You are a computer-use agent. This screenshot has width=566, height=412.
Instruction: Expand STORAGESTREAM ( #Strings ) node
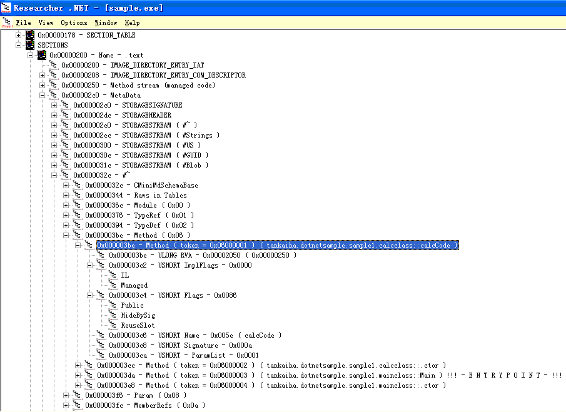pyautogui.click(x=54, y=135)
